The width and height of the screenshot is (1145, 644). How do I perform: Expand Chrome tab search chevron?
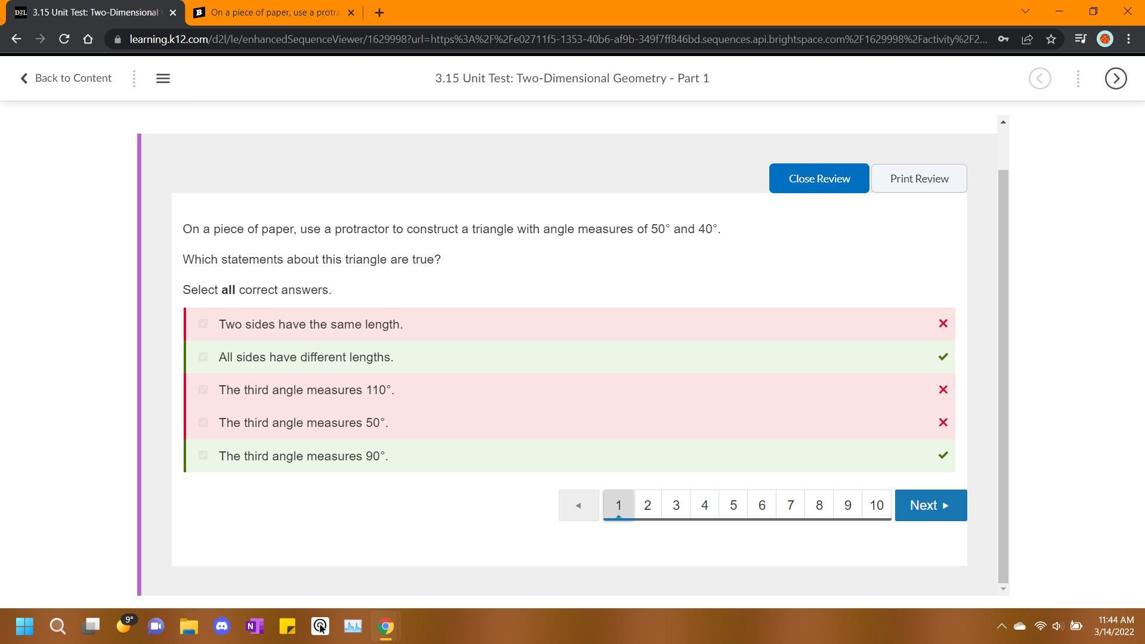[x=1025, y=11]
